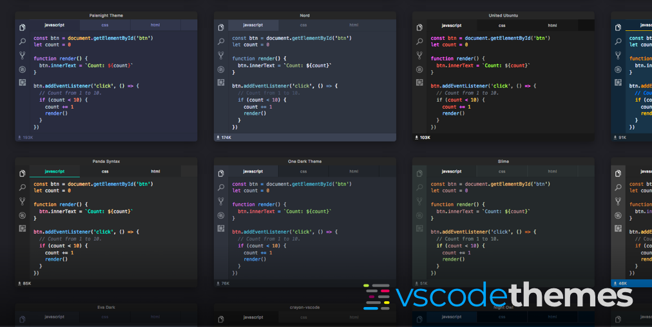The width and height of the screenshot is (652, 327).
Task: Open Explorer icon in Panda Syntax card
Action: pos(23,173)
